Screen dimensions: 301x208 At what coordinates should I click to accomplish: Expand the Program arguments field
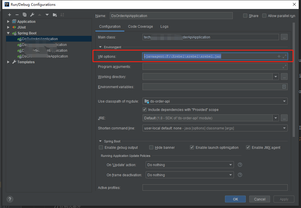(285, 66)
